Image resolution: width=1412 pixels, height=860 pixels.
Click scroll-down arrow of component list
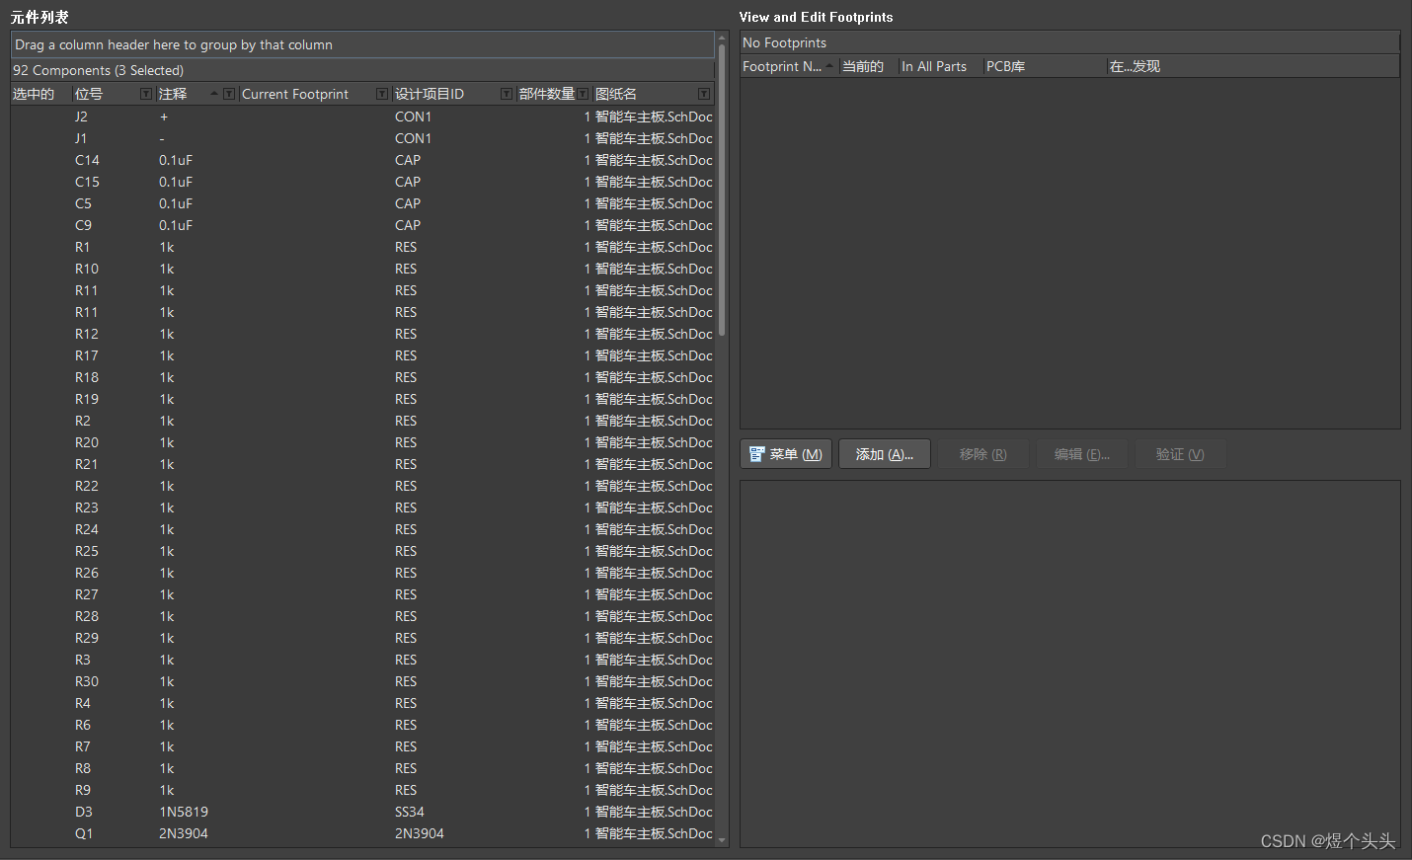click(722, 840)
